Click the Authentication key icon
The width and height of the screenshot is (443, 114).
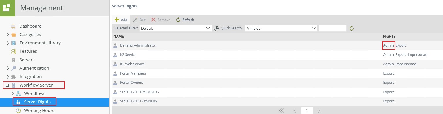14,68
